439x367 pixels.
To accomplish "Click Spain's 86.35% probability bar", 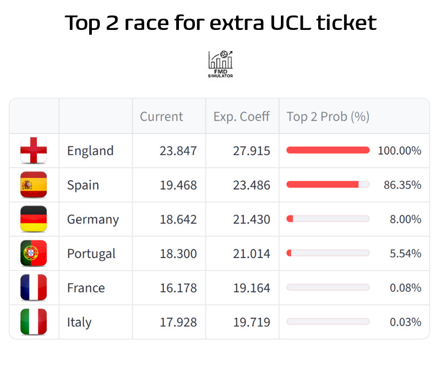I will pyautogui.click(x=328, y=185).
